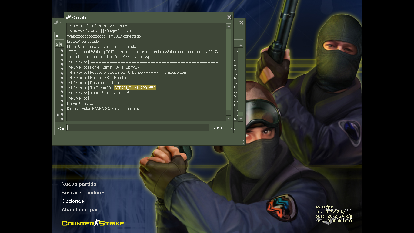
Task: Open Buscar servidores from main menu
Action: click(84, 193)
